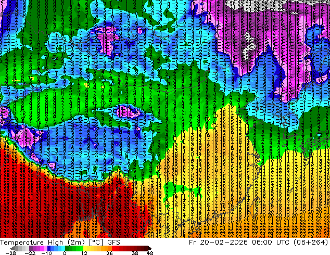Select the bright red swatch at 26
The width and height of the screenshot is (330, 255).
[x=114, y=248]
